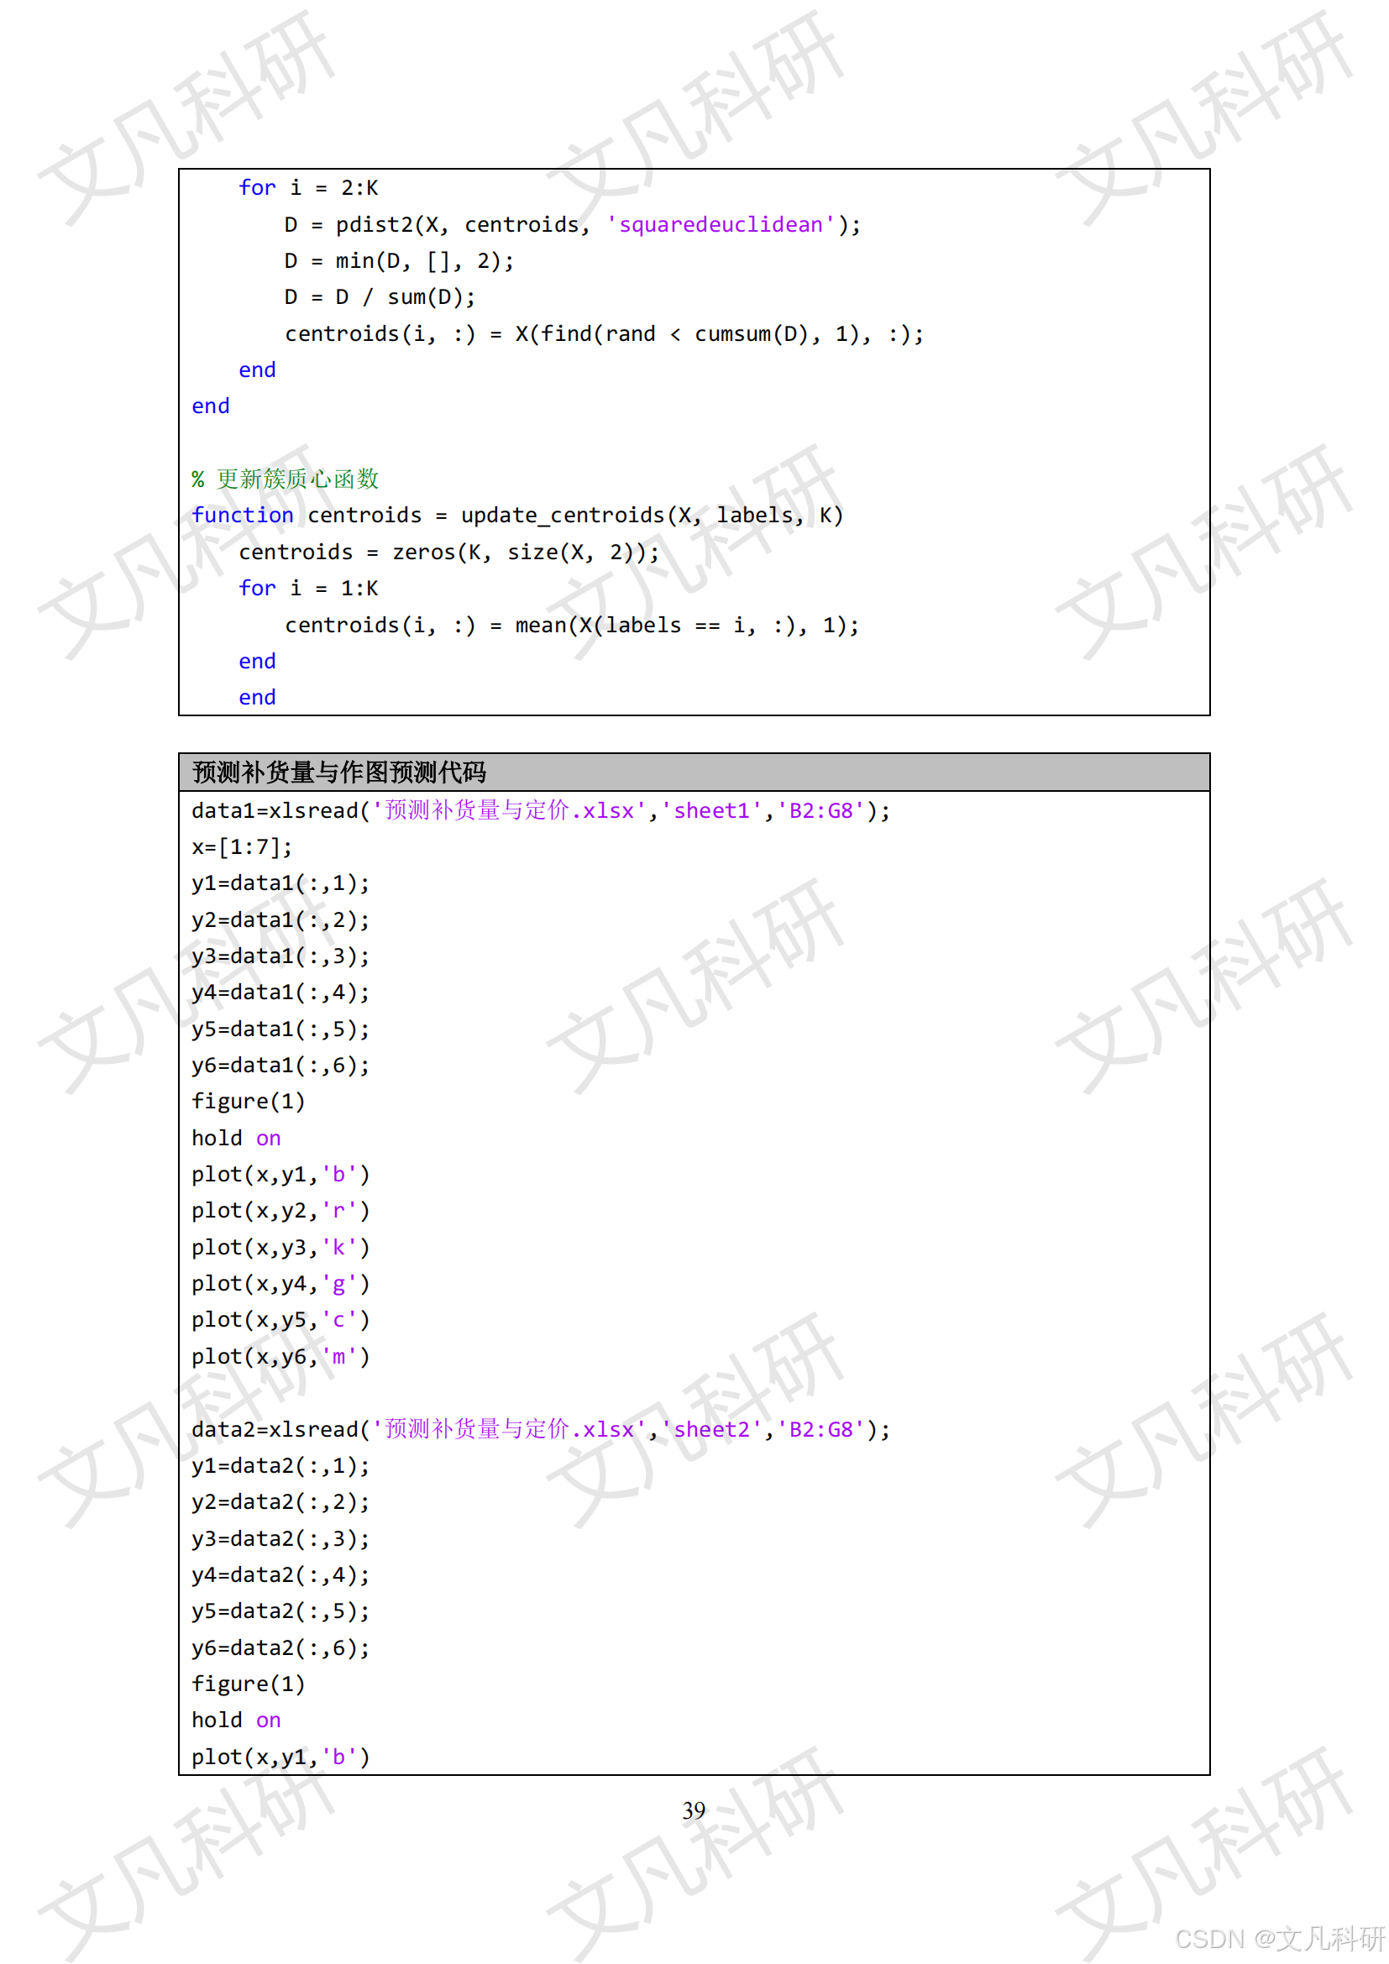The width and height of the screenshot is (1389, 1964).
Task: Click the line "y6=data1(:,6);"
Action: click(x=280, y=1065)
